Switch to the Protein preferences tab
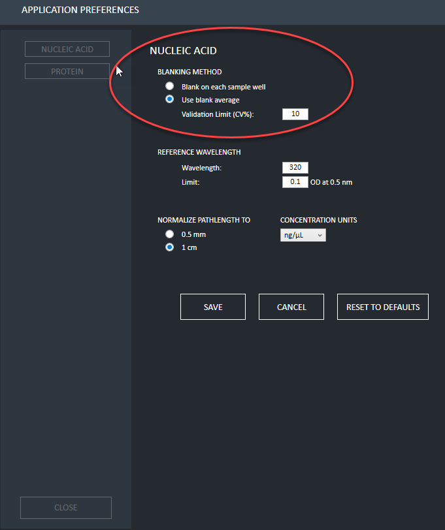The image size is (445, 530). pyautogui.click(x=67, y=71)
